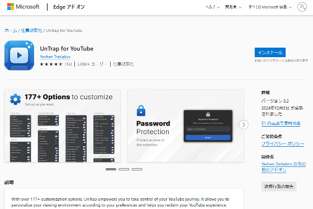Open developer Yevhen Tretiakov link
The width and height of the screenshot is (313, 209).
point(55,57)
